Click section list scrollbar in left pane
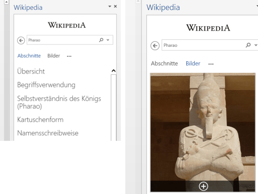The image size is (258, 194). coord(114,107)
